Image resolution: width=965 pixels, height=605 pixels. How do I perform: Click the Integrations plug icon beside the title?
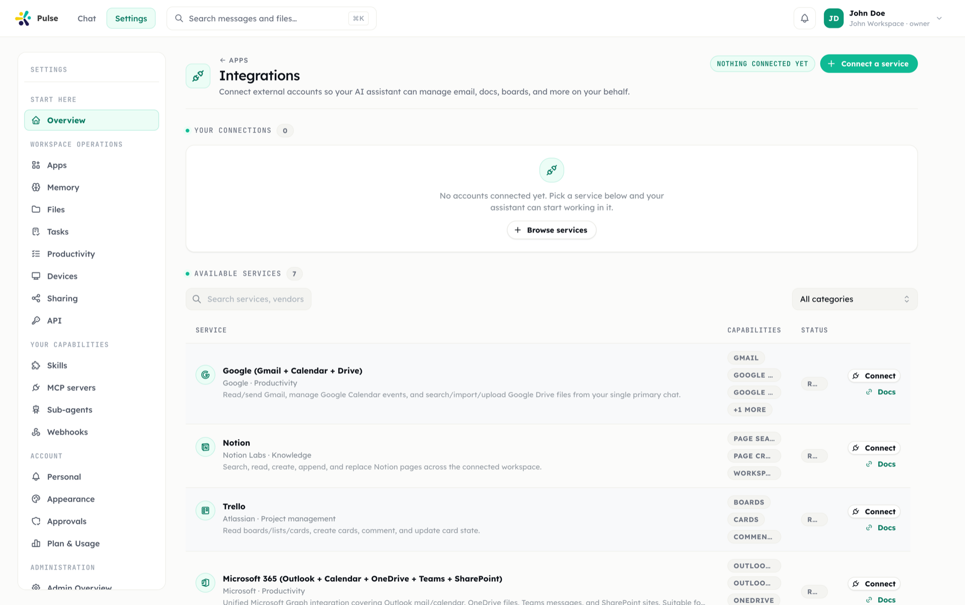click(x=198, y=76)
